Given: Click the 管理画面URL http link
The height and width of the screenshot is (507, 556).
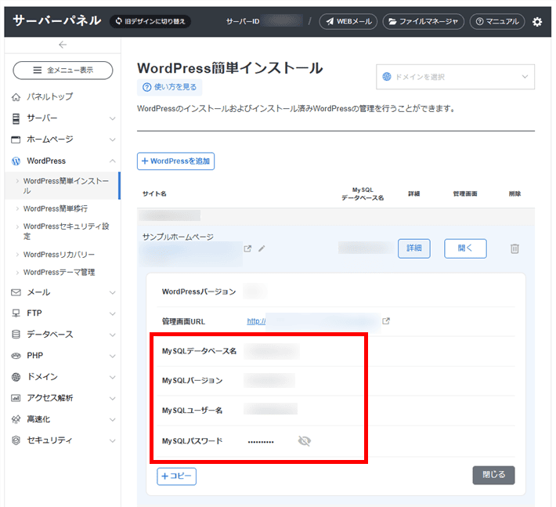Looking at the screenshot, I should (256, 321).
